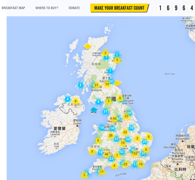Open the yellow 152 cluster over London

[x=135, y=153]
